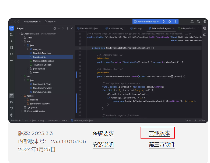Open 其他版本 link
Screen dimensions: 210x163
click(x=159, y=133)
